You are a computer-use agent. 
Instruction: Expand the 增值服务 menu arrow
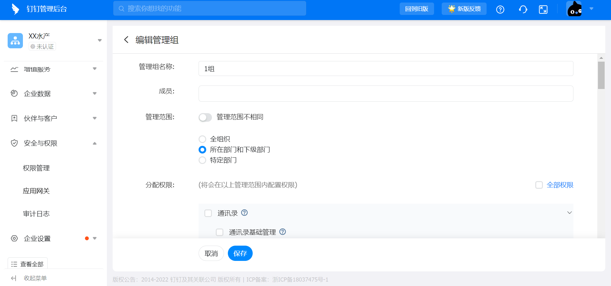tap(95, 69)
